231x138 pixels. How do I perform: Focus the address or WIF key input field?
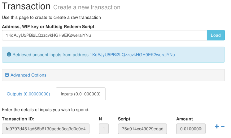click(x=104, y=35)
